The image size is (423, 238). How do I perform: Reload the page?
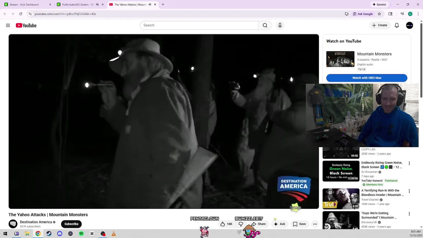click(x=20, y=14)
